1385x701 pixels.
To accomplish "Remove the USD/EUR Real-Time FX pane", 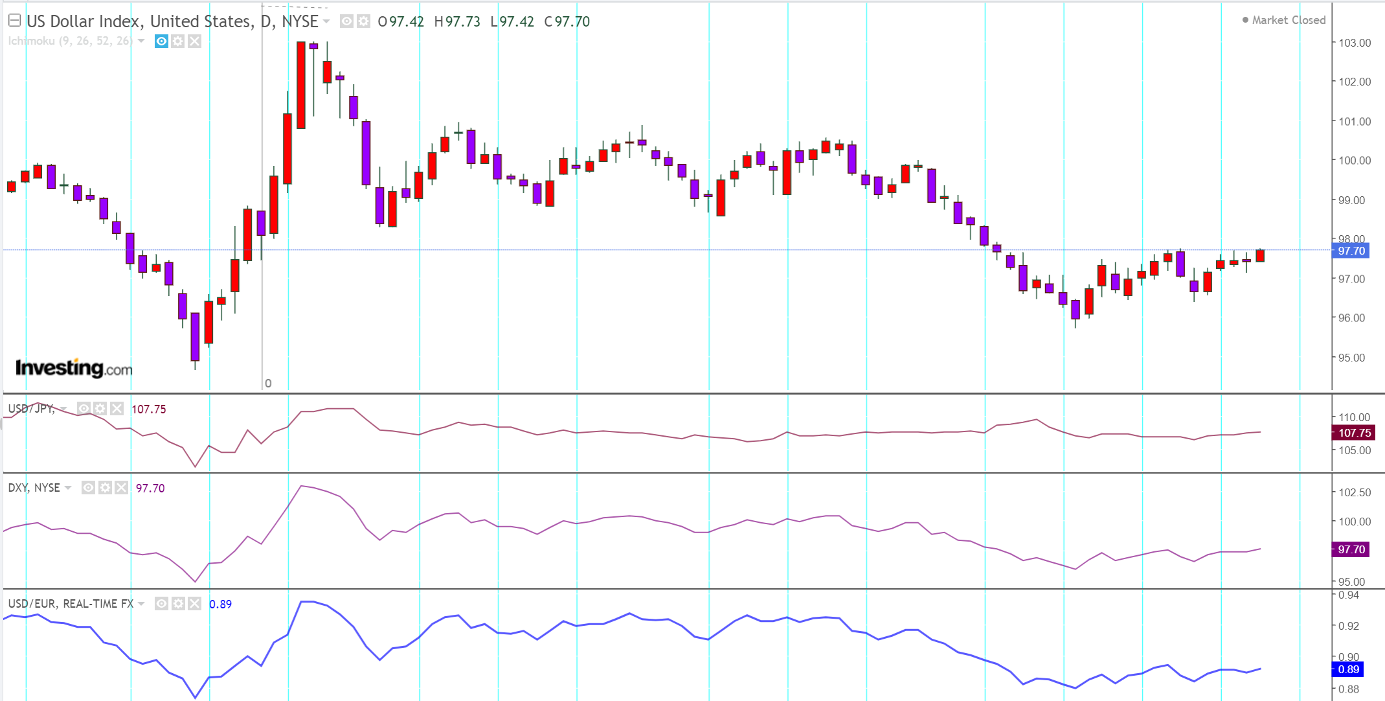I will pos(194,604).
